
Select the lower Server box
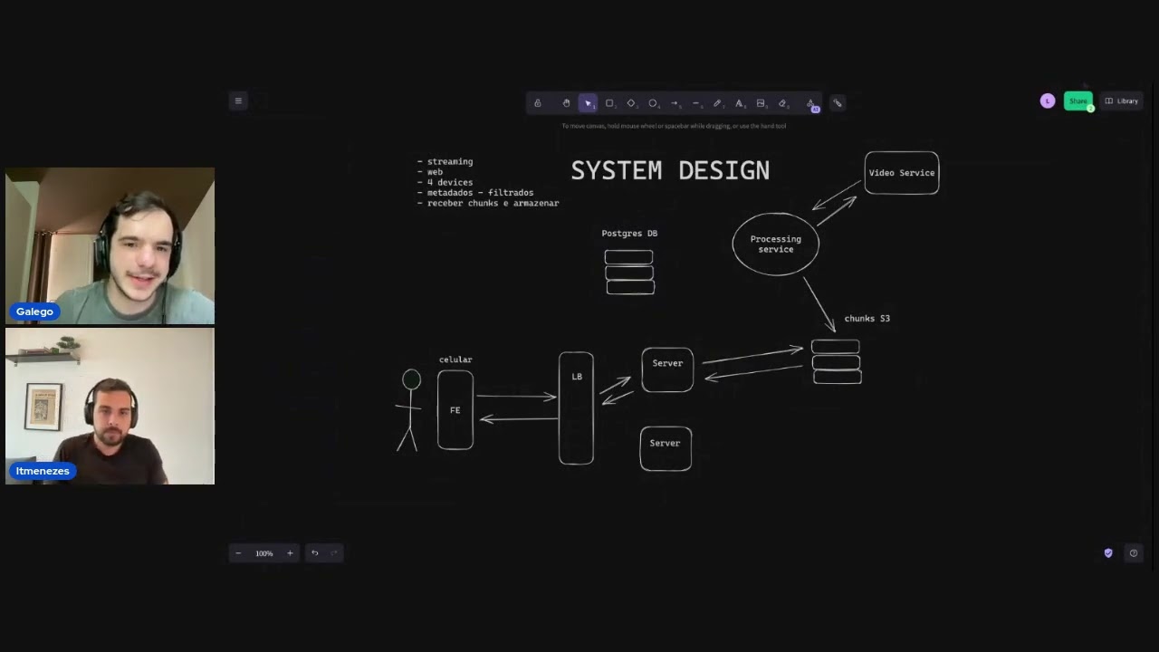point(666,448)
